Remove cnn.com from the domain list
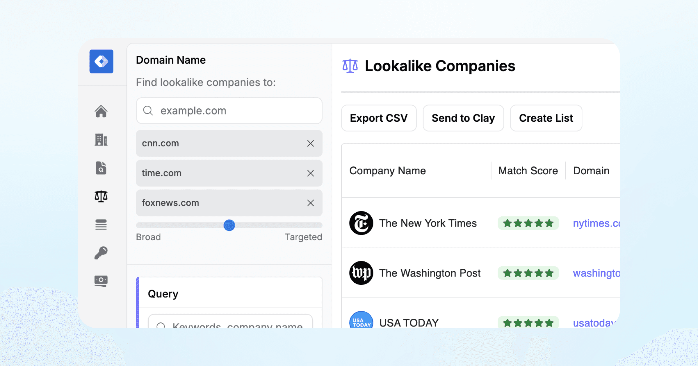 [x=310, y=143]
